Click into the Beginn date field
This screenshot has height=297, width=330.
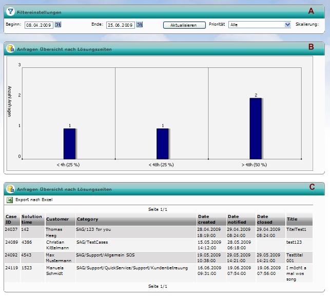pos(39,25)
